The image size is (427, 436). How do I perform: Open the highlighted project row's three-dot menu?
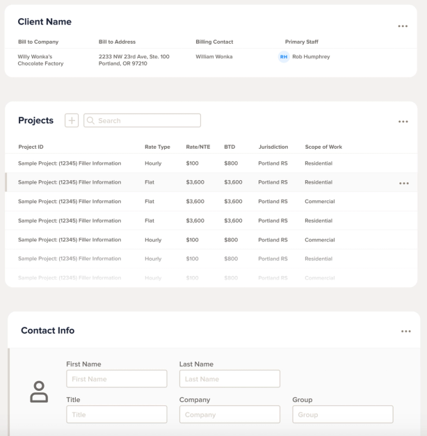(404, 184)
